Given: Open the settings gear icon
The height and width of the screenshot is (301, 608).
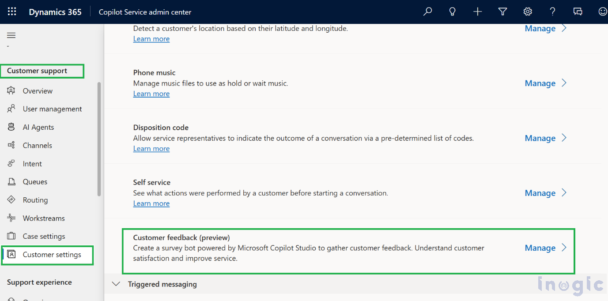Looking at the screenshot, I should coord(527,12).
